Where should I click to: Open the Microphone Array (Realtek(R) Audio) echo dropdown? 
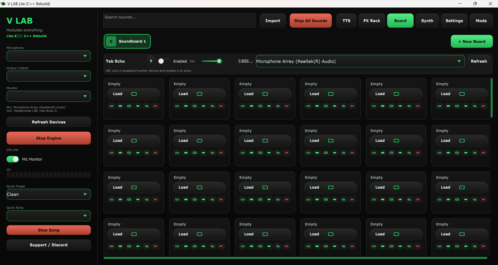point(360,61)
